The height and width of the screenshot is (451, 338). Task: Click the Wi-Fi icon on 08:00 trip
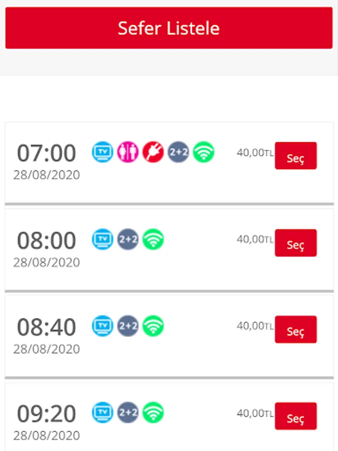point(153,239)
